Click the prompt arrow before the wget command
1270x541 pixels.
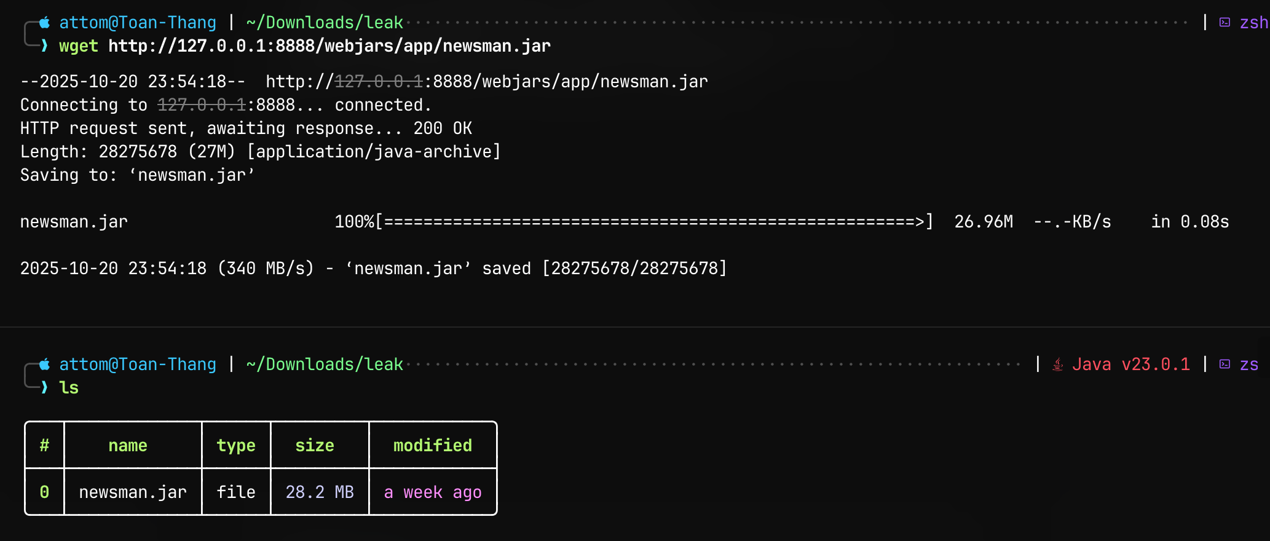pos(44,46)
